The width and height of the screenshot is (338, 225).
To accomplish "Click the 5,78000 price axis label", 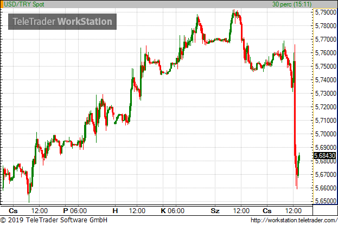I will (x=326, y=26).
